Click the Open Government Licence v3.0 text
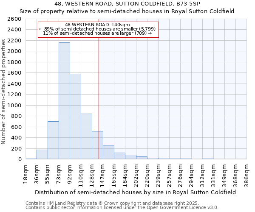This screenshot has height=212, width=255. (x=122, y=208)
